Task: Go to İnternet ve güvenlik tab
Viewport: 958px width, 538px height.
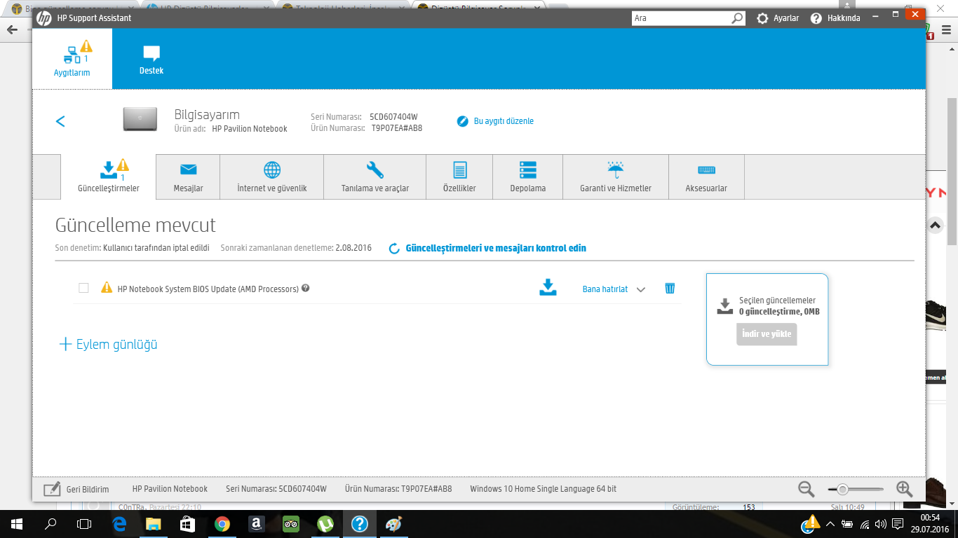Action: (272, 177)
